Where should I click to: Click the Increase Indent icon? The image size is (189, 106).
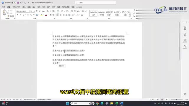[75, 11]
